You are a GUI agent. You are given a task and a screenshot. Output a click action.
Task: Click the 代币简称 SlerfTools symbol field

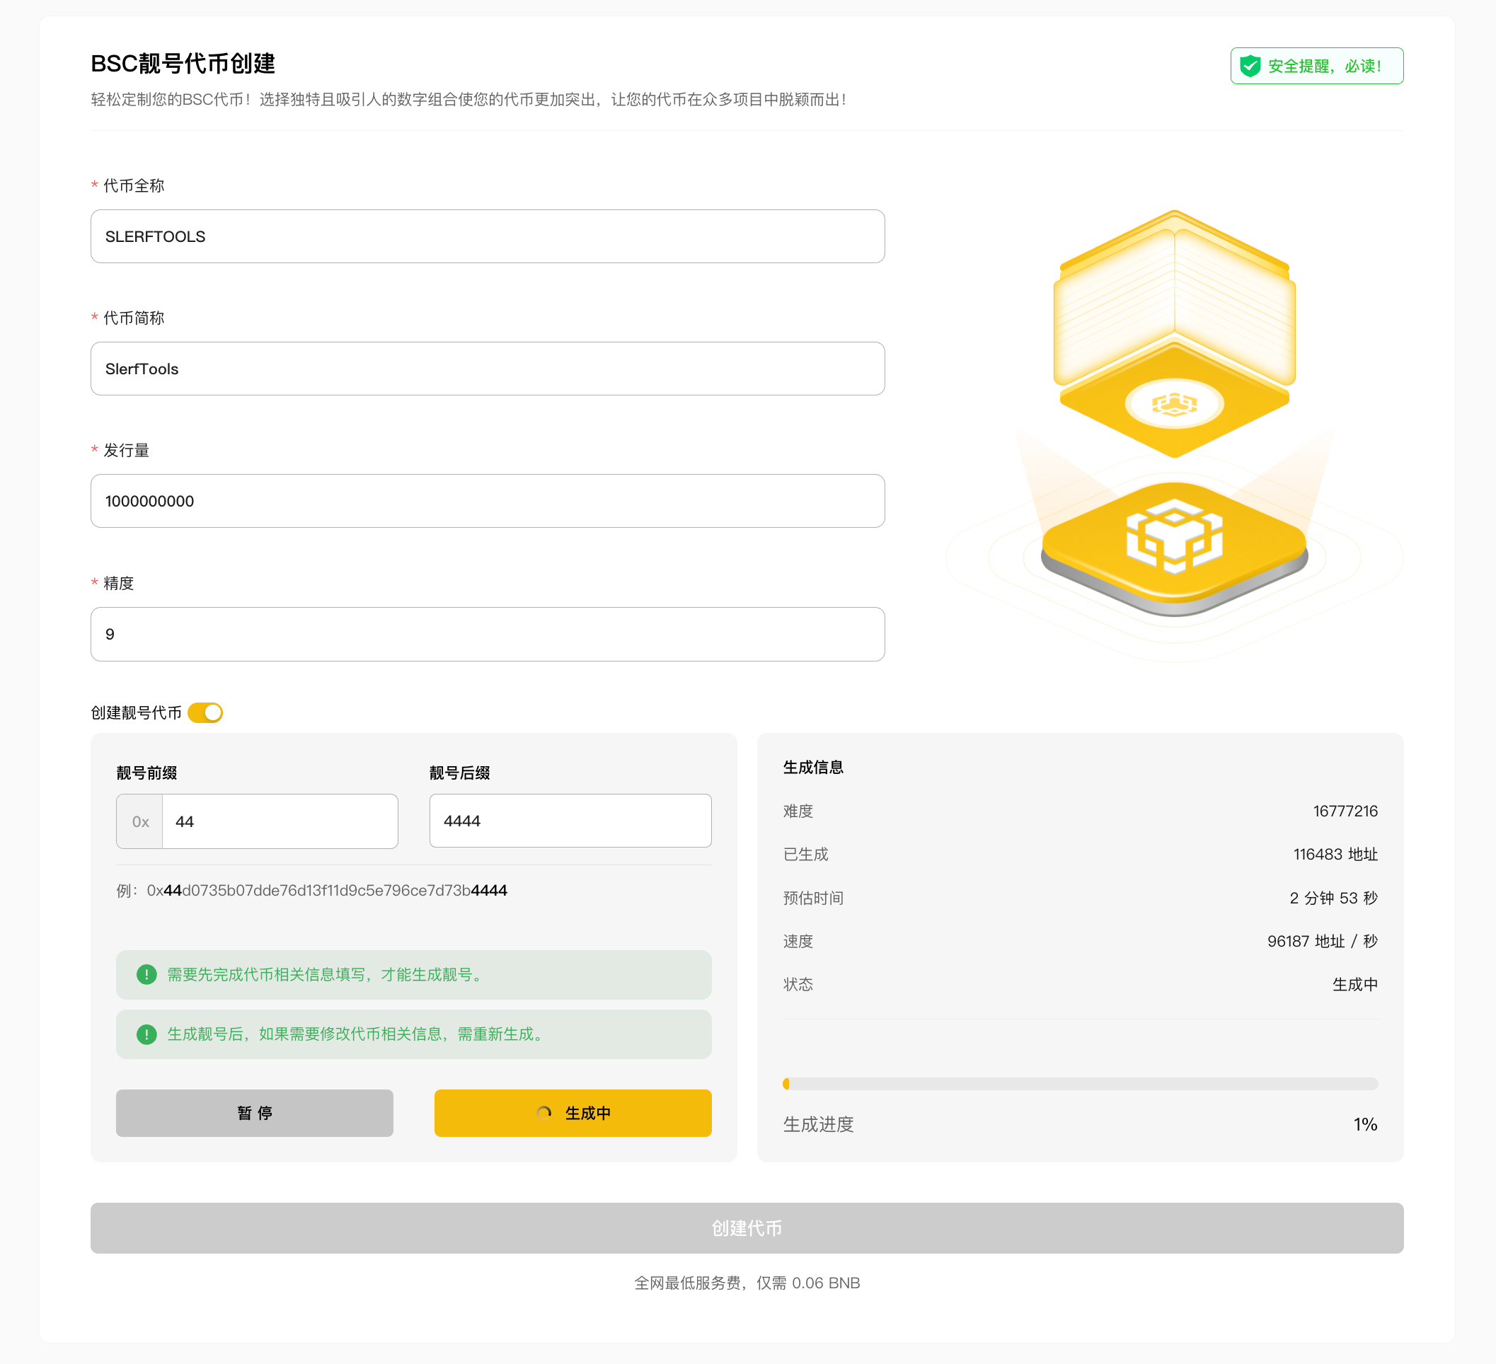click(x=488, y=369)
